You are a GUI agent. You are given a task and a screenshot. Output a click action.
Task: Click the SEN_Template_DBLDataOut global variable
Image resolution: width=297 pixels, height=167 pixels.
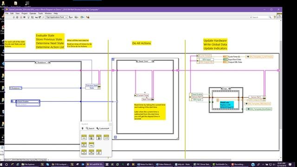tap(258, 103)
